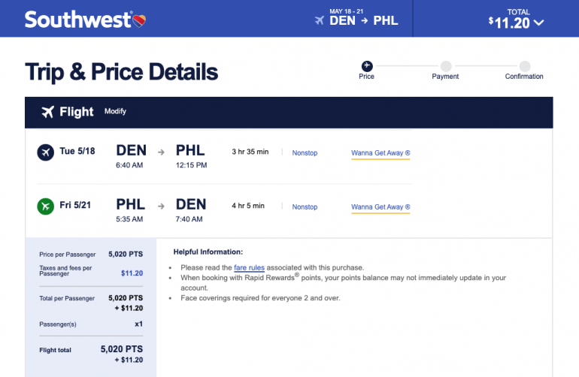The width and height of the screenshot is (579, 377).
Task: Open Wanna Get Away fare for Fri 5/21
Action: 380,207
